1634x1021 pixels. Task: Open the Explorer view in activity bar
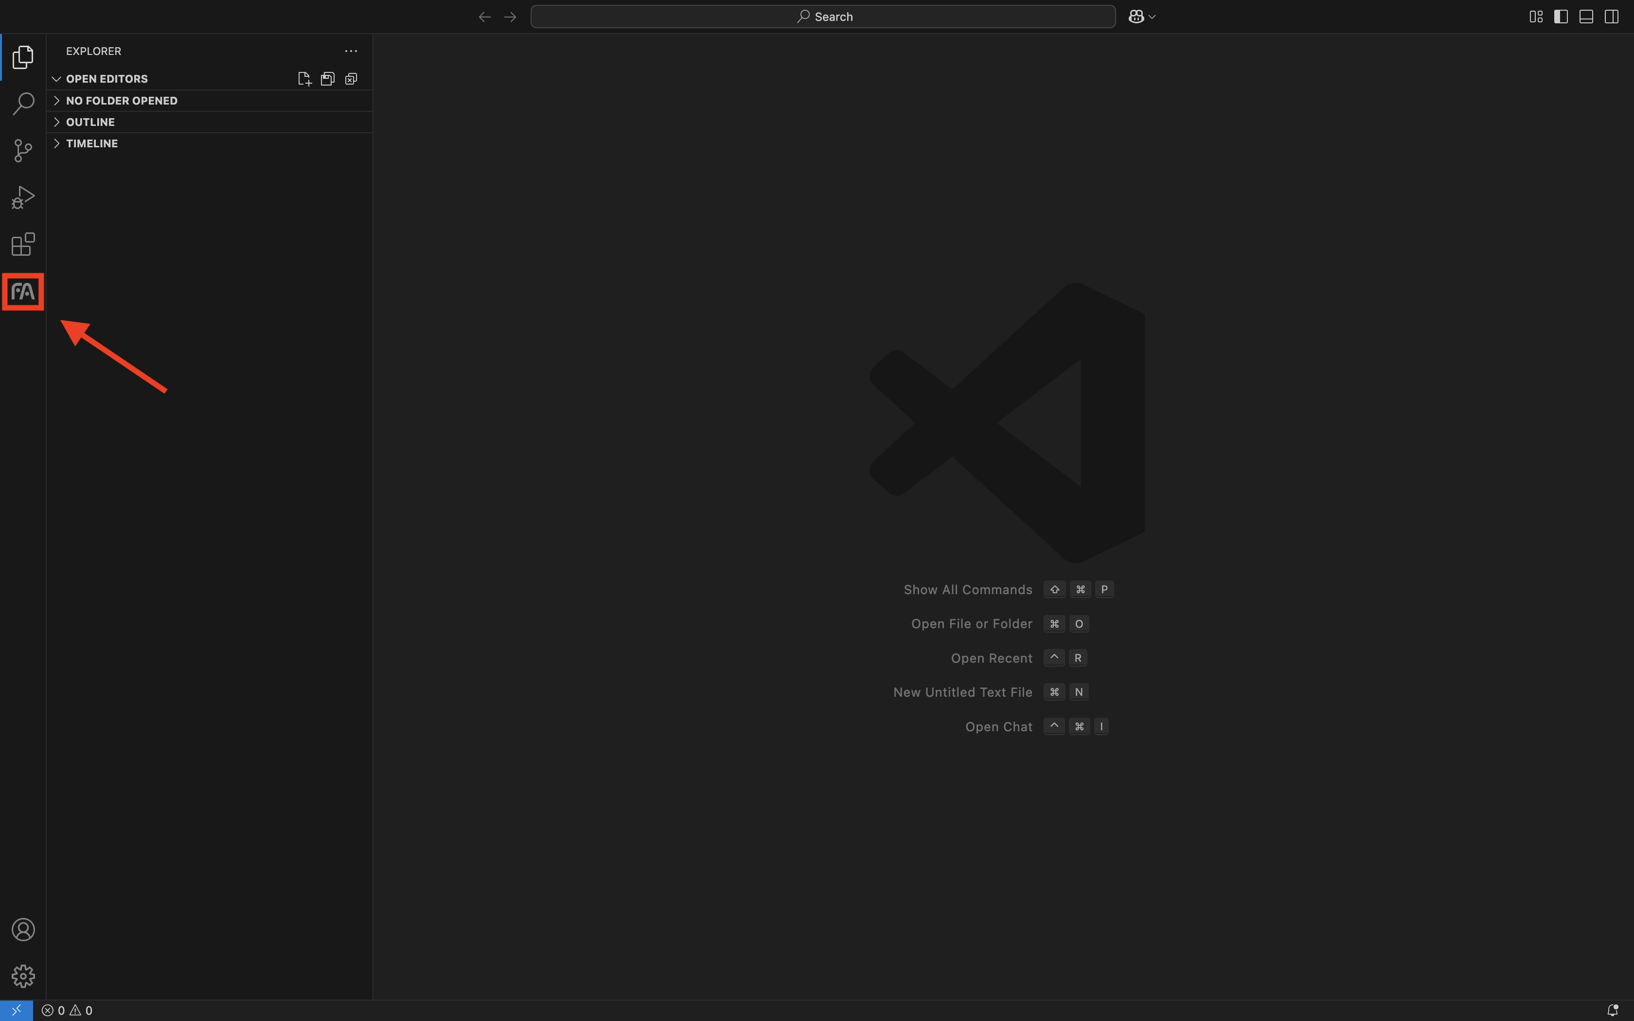tap(23, 57)
